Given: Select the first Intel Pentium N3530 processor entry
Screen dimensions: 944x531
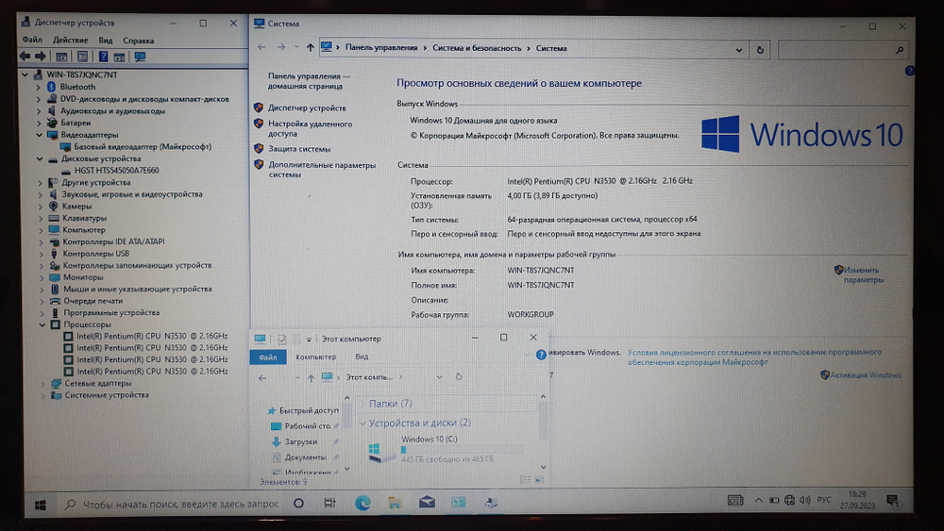Looking at the screenshot, I should (x=152, y=336).
